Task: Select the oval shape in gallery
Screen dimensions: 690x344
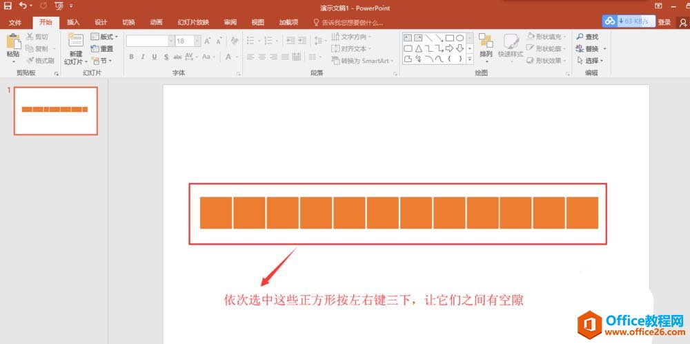Action: click(x=460, y=38)
